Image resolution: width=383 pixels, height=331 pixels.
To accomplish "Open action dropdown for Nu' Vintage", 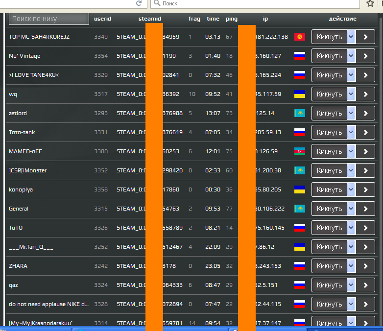I will click(351, 56).
